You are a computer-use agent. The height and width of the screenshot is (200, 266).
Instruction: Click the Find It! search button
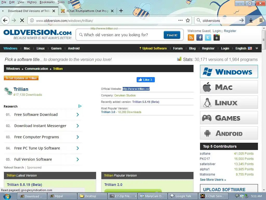point(172,35)
